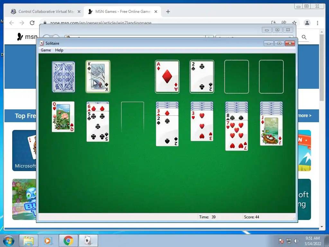Open the Game menu in Solitaire
The width and height of the screenshot is (329, 247).
point(46,50)
